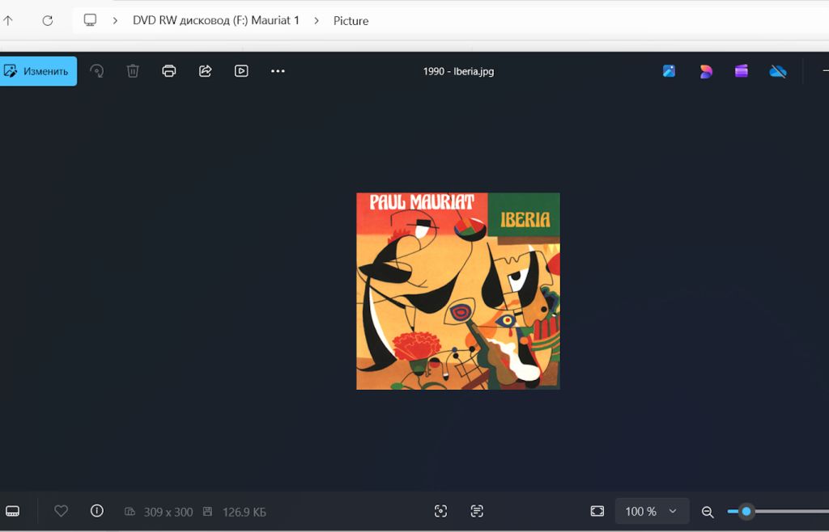829x532 pixels.
Task: Click the image dimensions 309 x 300
Action: click(168, 512)
